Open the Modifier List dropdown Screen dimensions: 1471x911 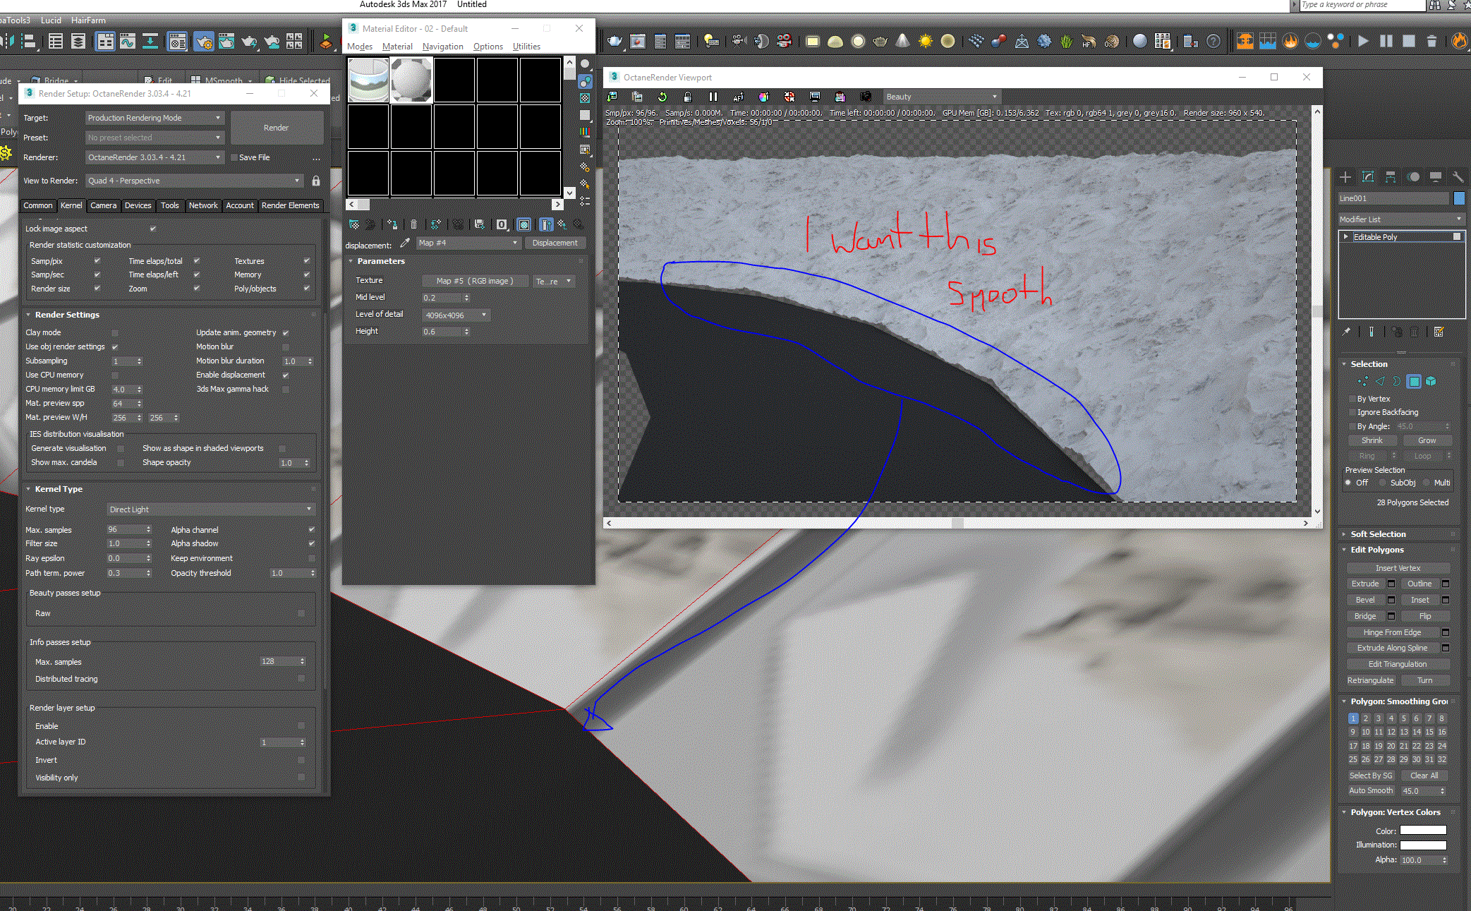coord(1400,219)
